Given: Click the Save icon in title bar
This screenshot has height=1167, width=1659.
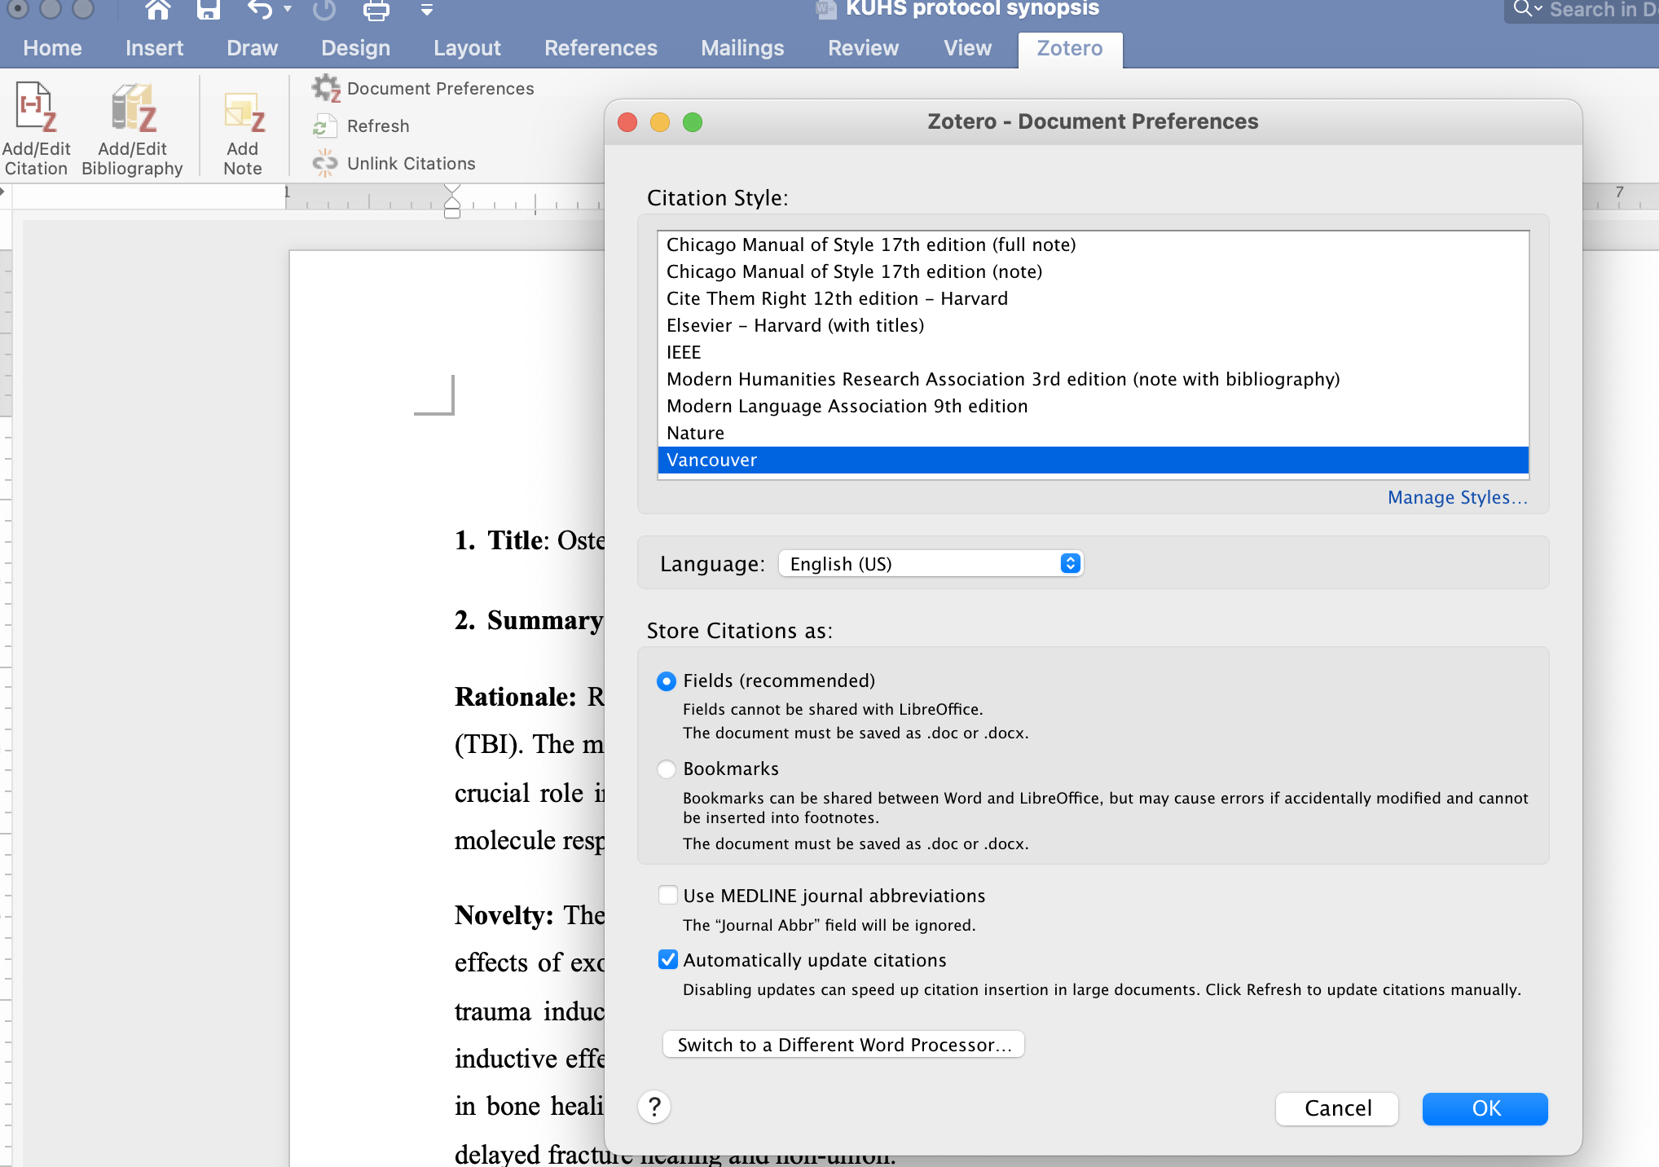Looking at the screenshot, I should click(x=209, y=10).
